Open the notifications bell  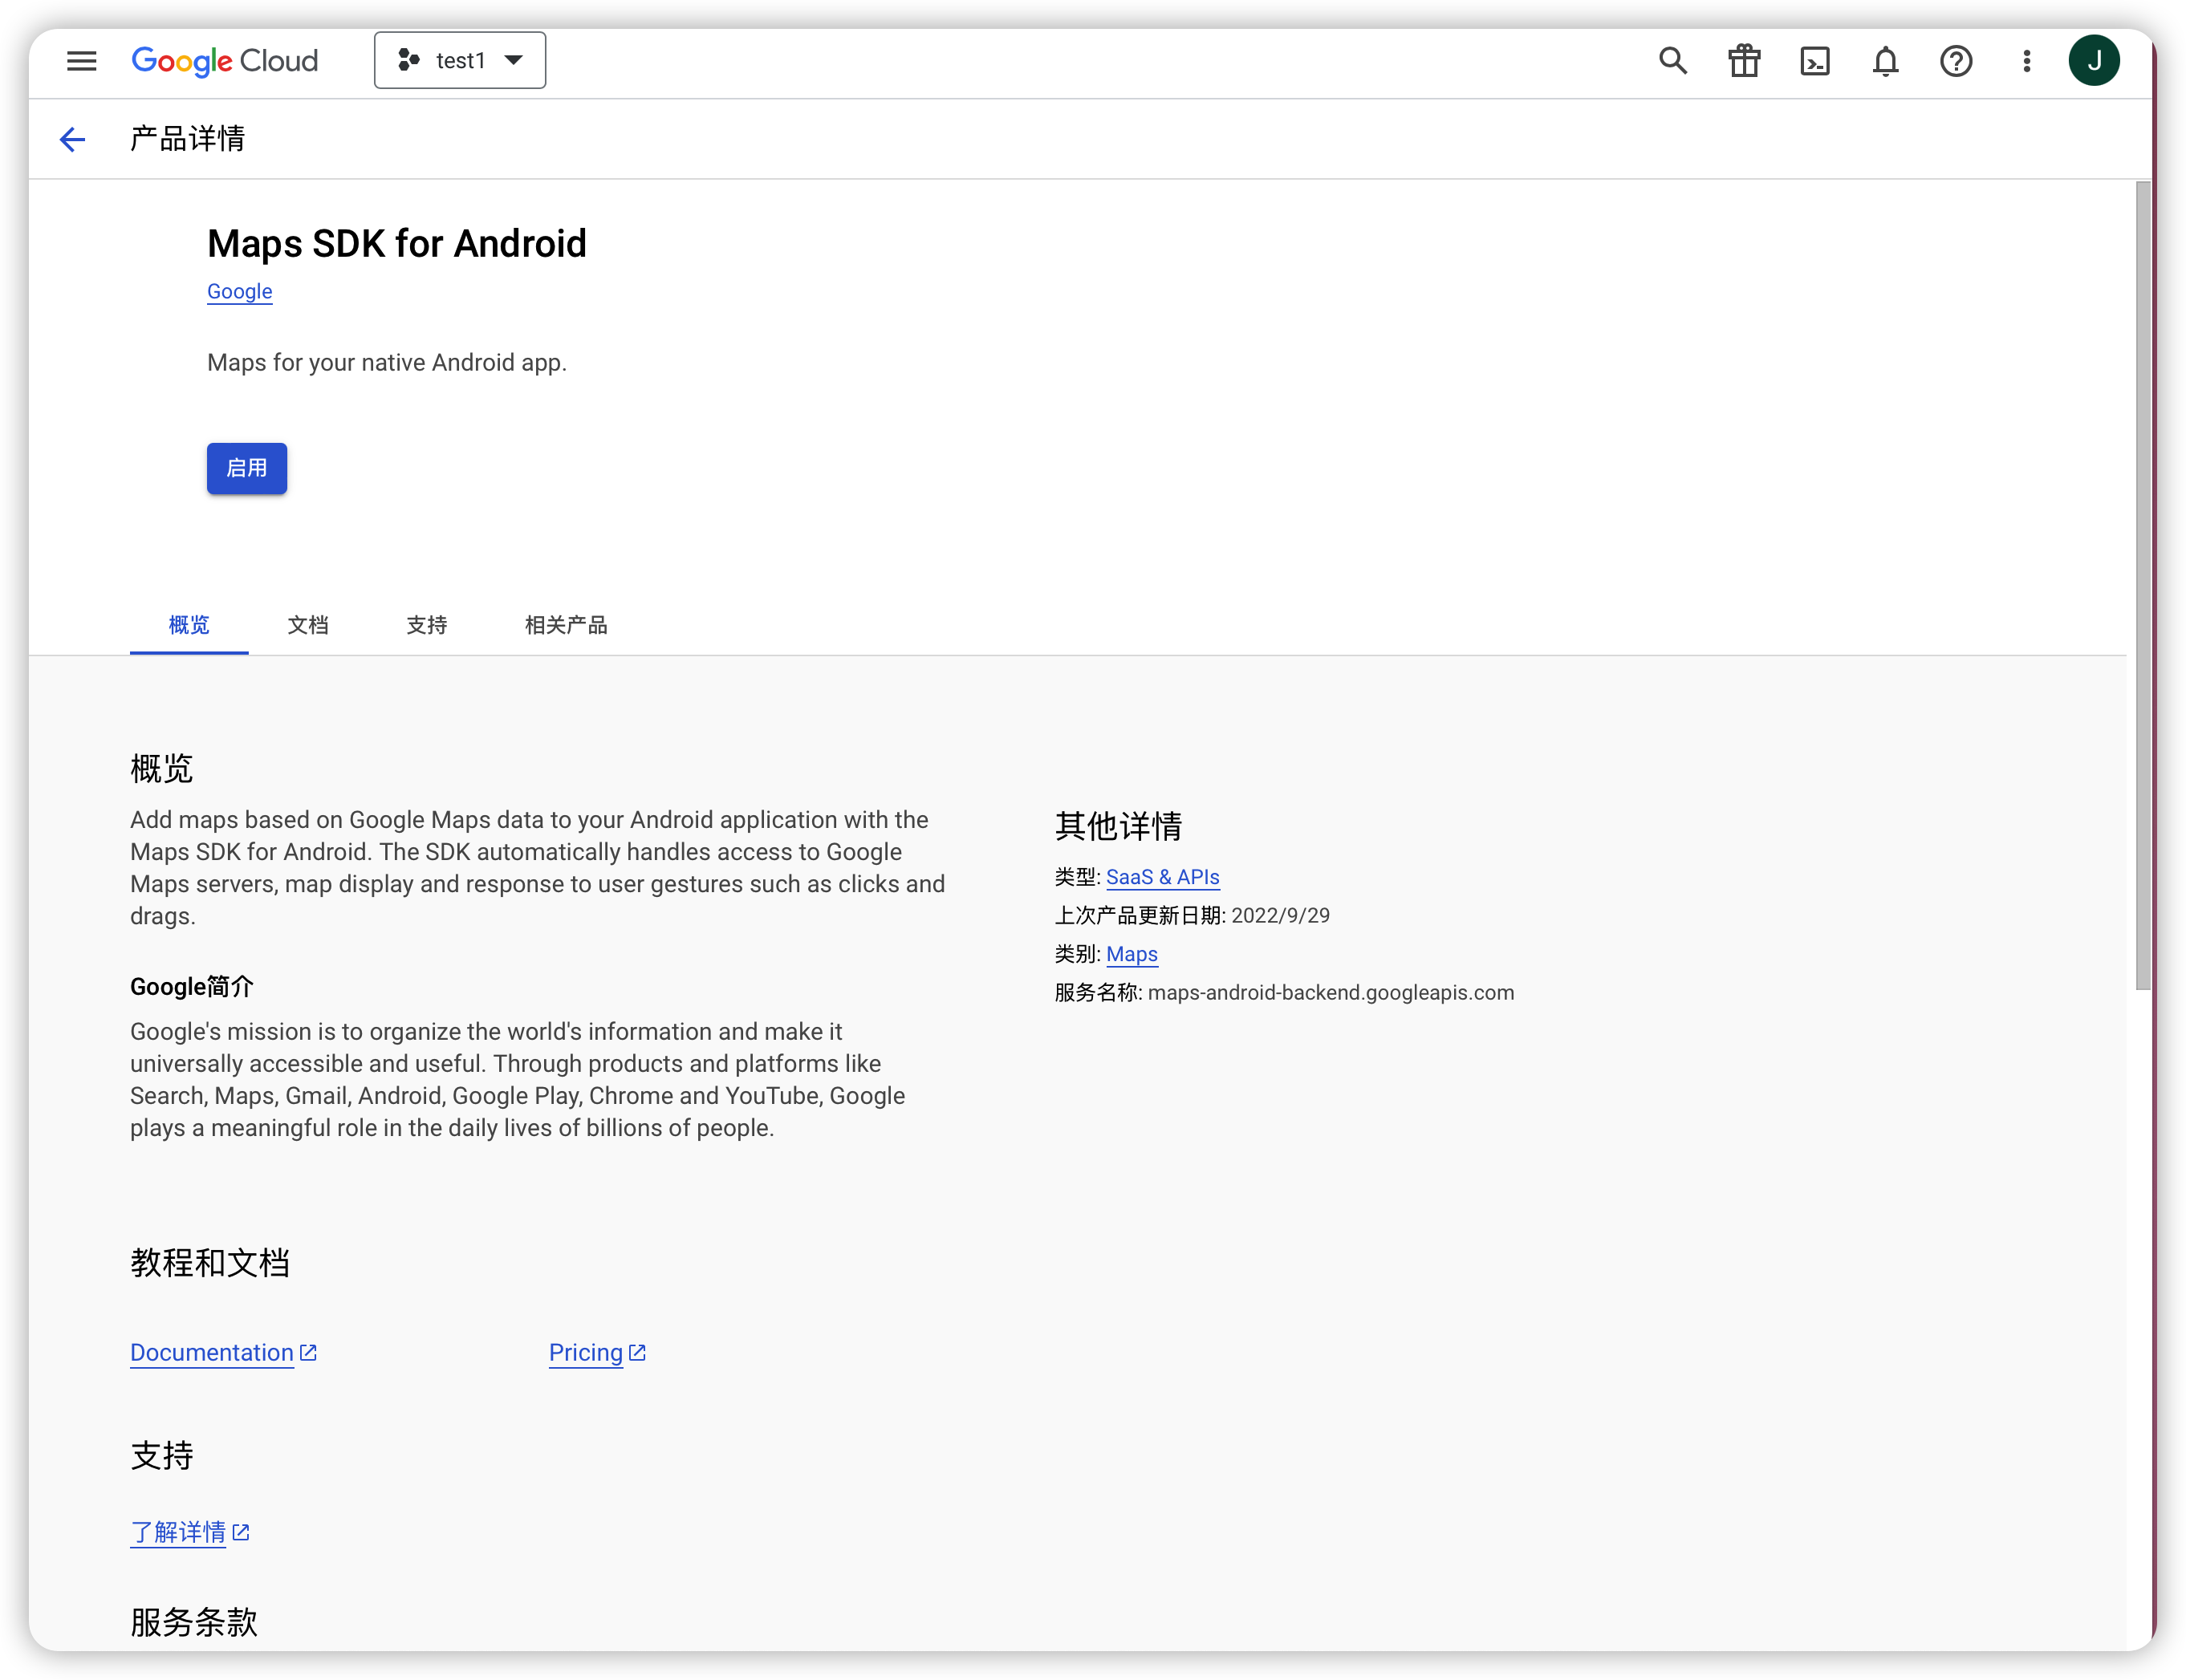pos(1885,61)
